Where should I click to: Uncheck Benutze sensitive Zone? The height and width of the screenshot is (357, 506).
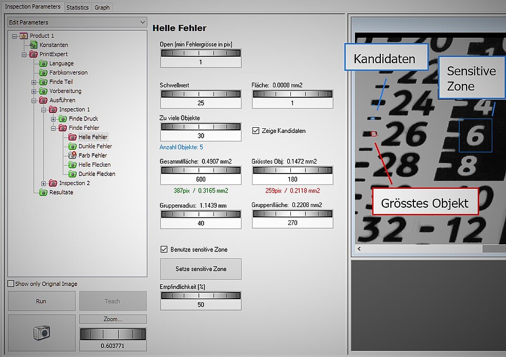[164, 249]
